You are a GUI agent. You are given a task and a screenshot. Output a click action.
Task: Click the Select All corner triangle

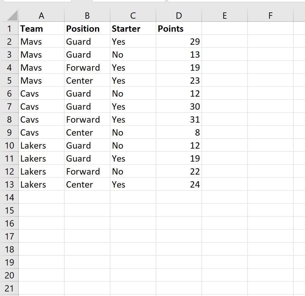tap(12, 16)
